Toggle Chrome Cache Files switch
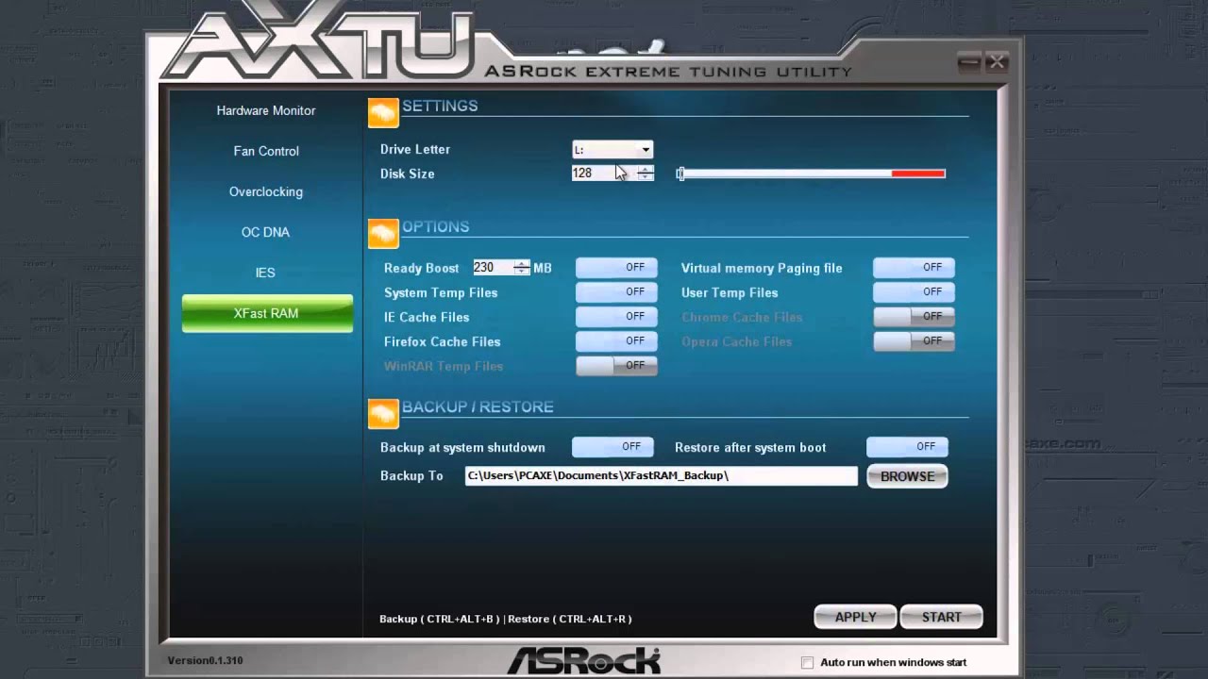The width and height of the screenshot is (1208, 679). click(x=914, y=317)
